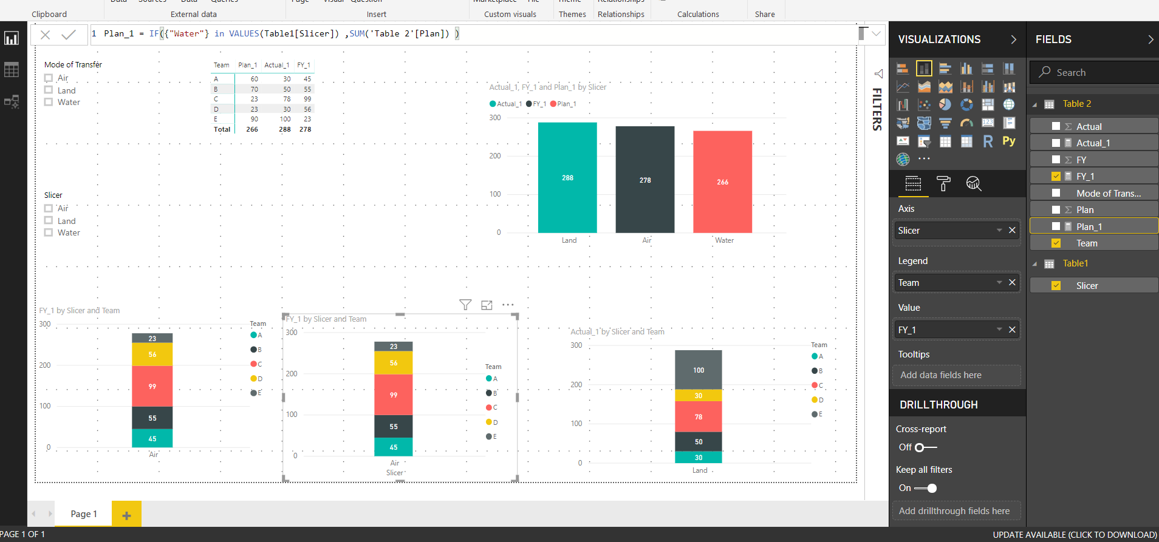Remove Slicer from the Axis well
Image resolution: width=1159 pixels, height=542 pixels.
click(x=1012, y=230)
